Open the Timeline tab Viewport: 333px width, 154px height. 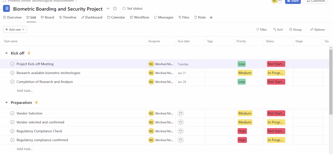68,18
